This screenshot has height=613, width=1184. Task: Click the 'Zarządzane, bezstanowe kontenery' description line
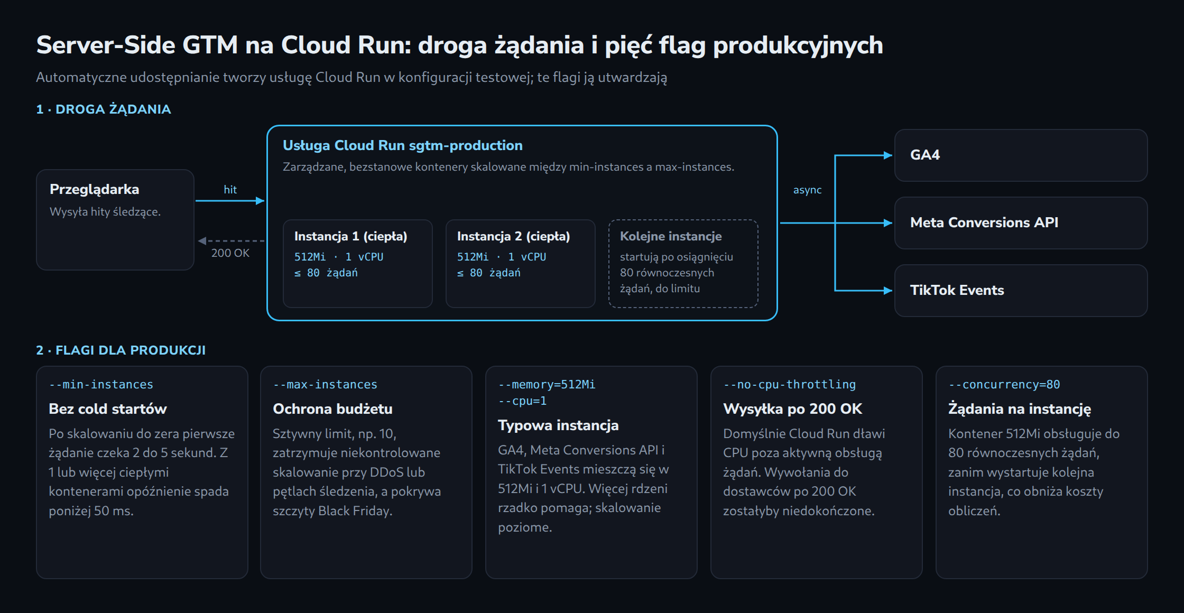click(508, 167)
